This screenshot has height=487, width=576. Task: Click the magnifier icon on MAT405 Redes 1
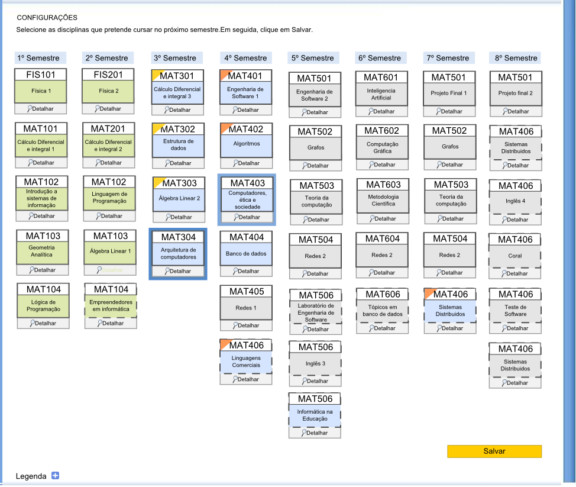click(x=237, y=325)
